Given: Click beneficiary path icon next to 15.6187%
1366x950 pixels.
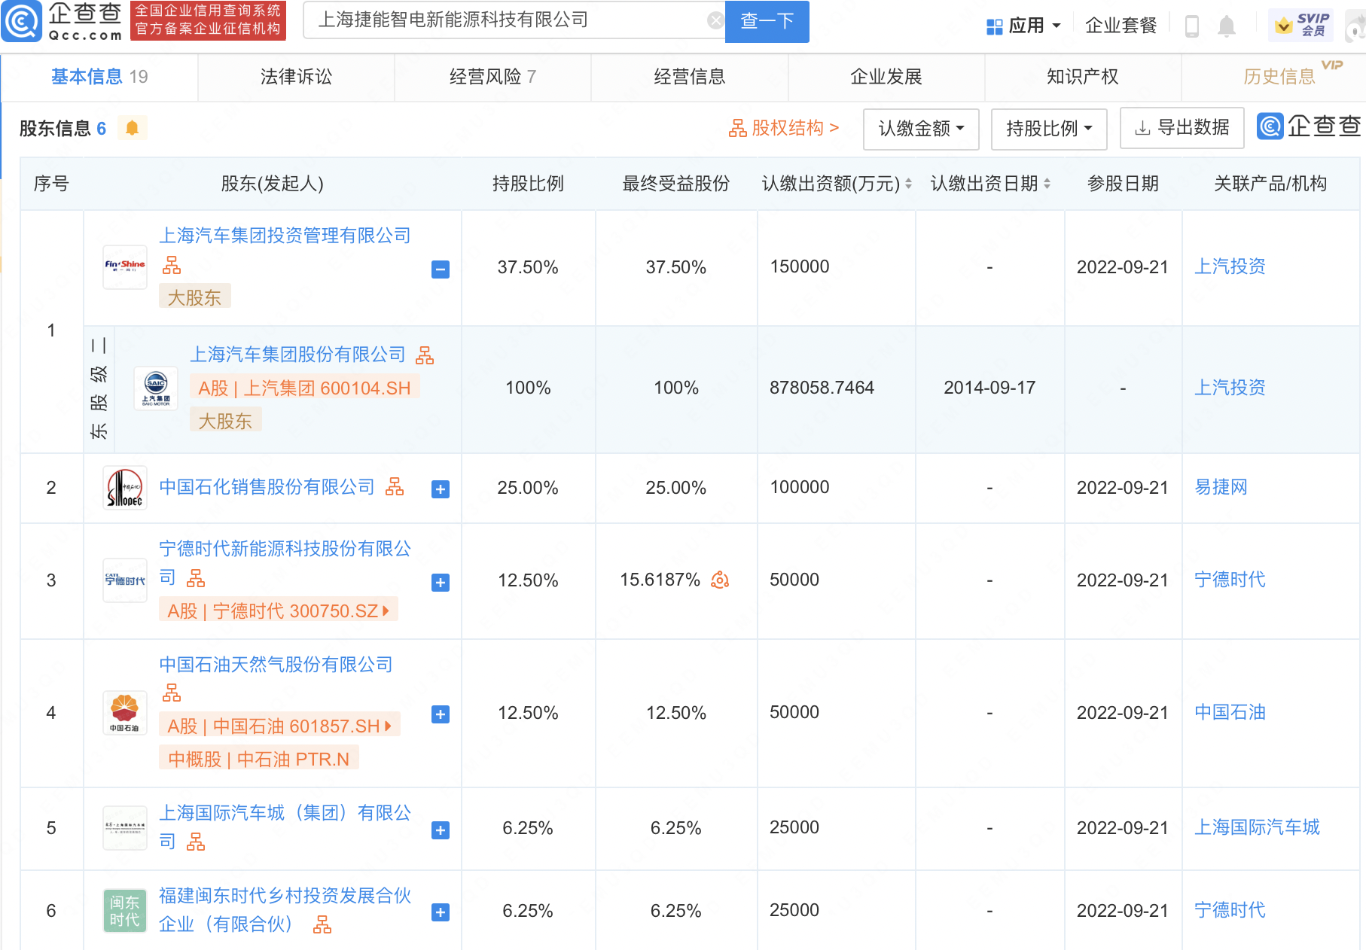Looking at the screenshot, I should click(x=720, y=580).
